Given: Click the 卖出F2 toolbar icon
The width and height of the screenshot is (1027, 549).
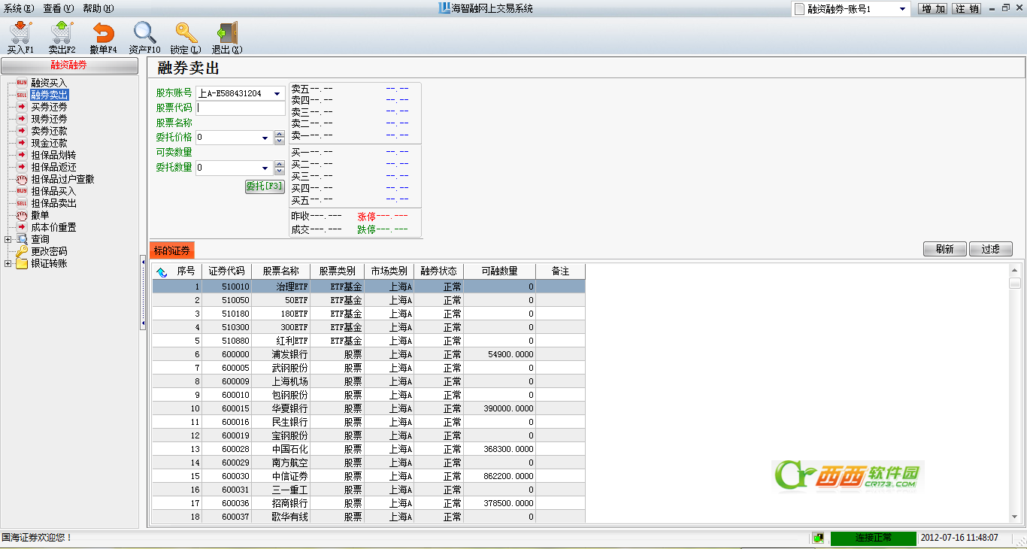Looking at the screenshot, I should coord(62,37).
